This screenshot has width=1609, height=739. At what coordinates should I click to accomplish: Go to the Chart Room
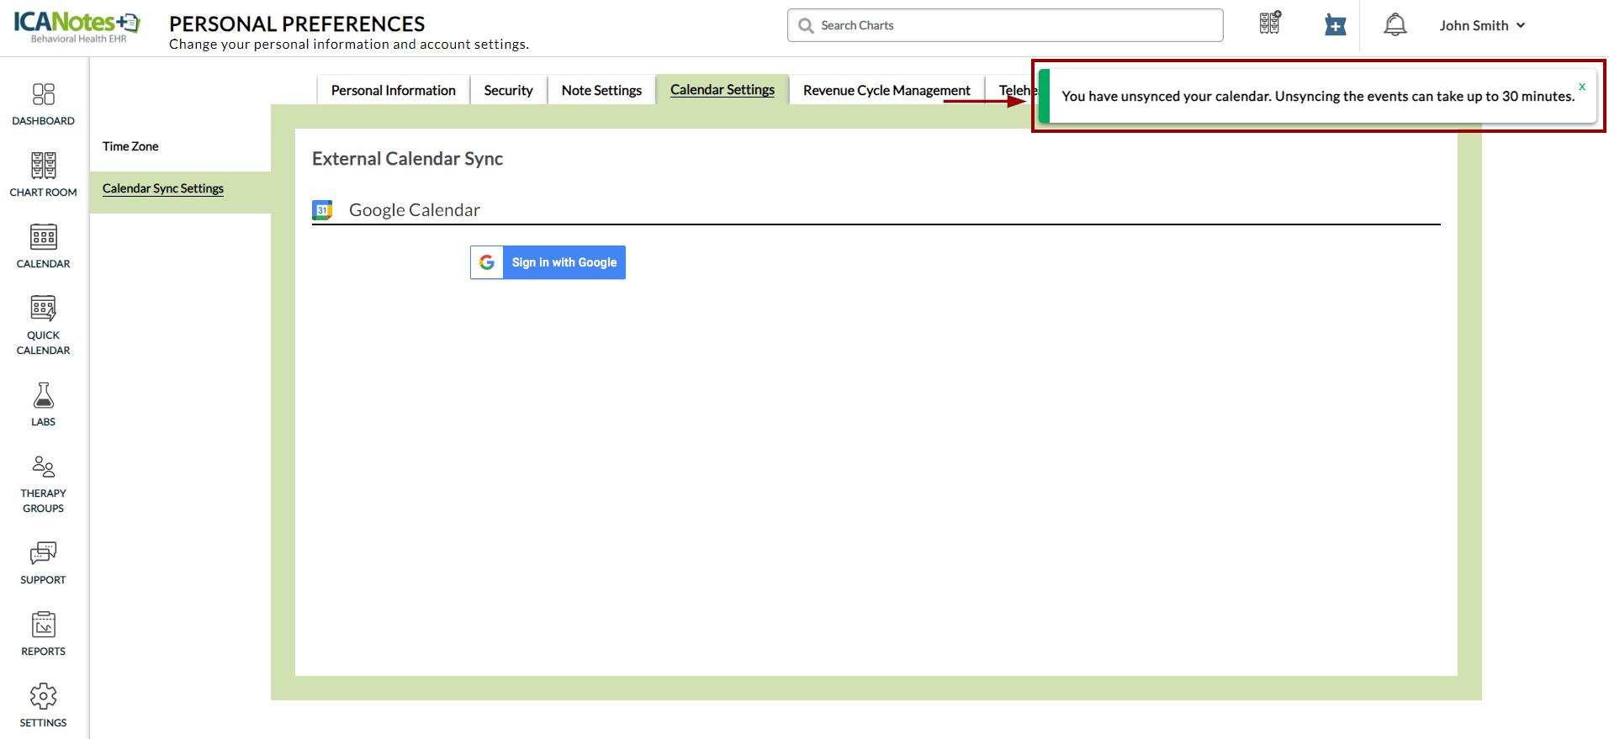43,174
